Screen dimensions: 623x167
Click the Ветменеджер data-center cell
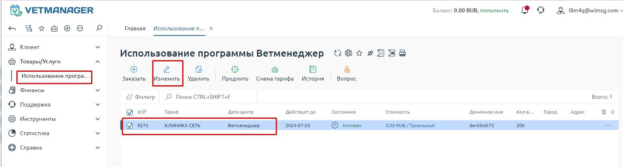click(x=244, y=126)
